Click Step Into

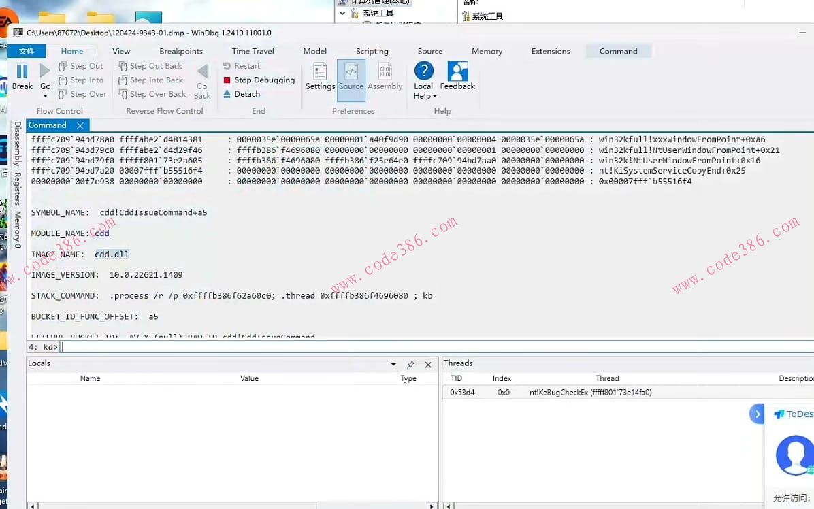click(x=81, y=80)
